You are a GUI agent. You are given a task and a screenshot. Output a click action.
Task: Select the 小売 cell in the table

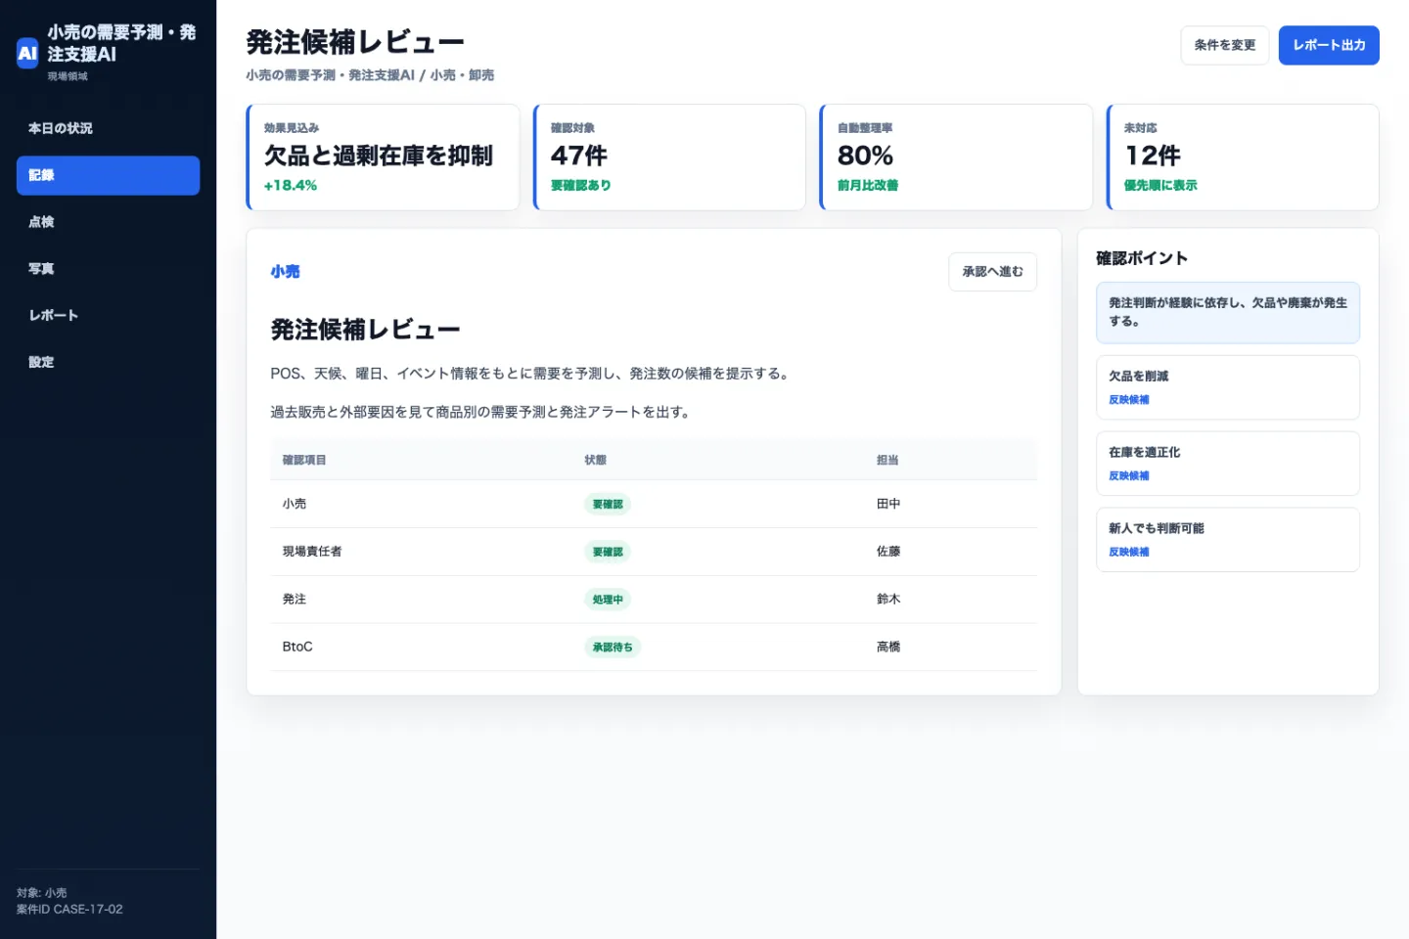click(295, 504)
